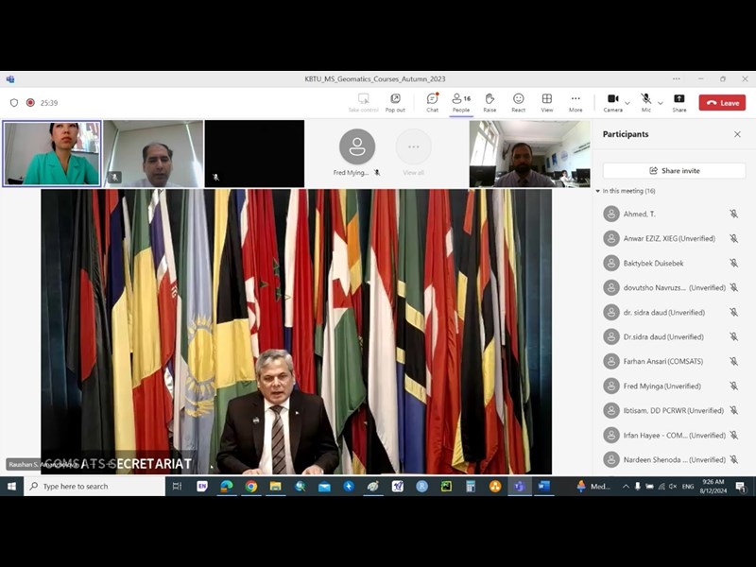Image resolution: width=756 pixels, height=567 pixels.
Task: Select participant Fred Myinga in list
Action: click(671, 386)
